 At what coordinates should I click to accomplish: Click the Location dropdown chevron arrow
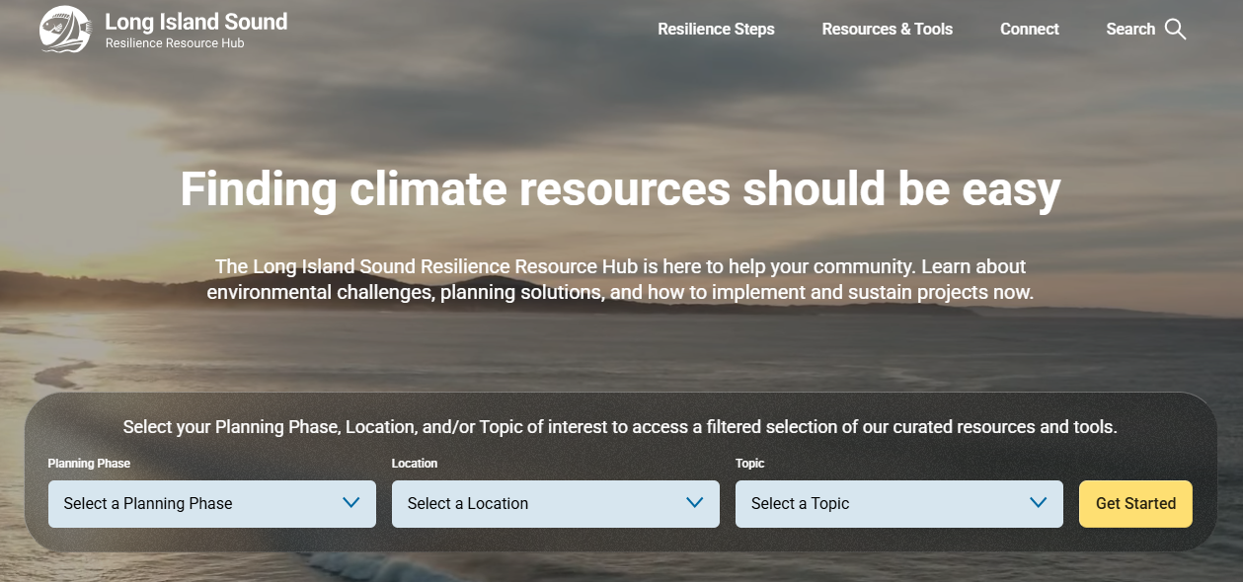pyautogui.click(x=694, y=503)
